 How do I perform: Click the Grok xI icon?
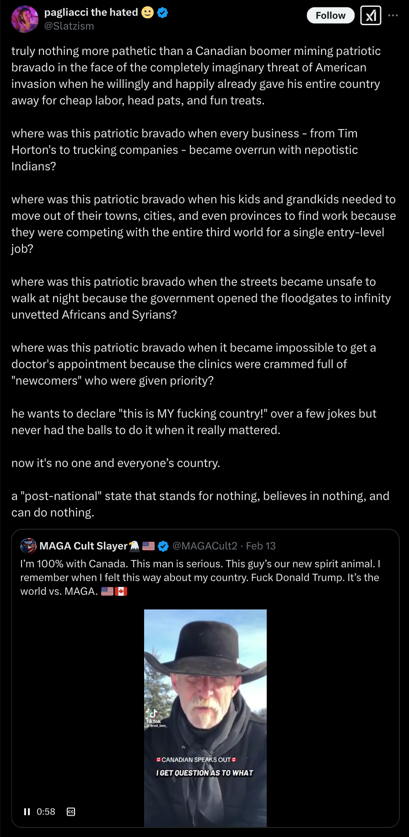[x=371, y=16]
